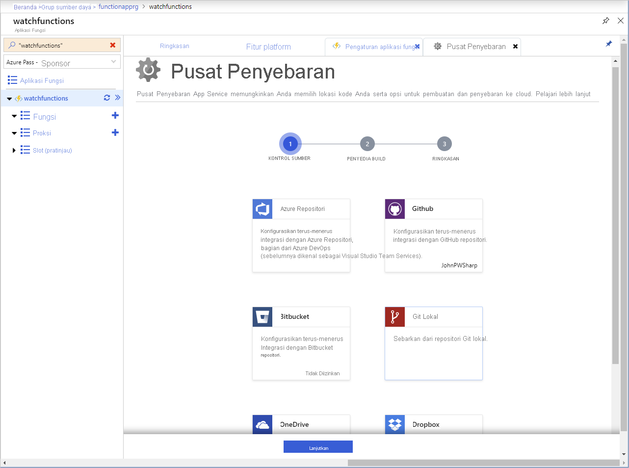Add a new Fungsi with plus
This screenshot has width=629, height=468.
point(115,115)
